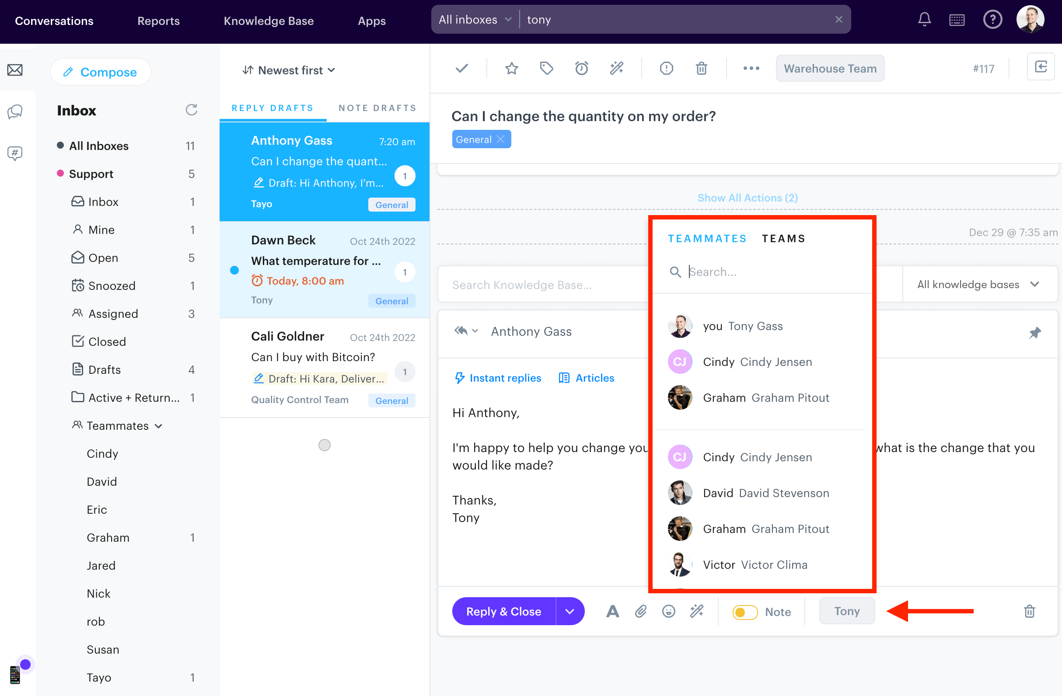Clear the tony search with X

[x=838, y=19]
